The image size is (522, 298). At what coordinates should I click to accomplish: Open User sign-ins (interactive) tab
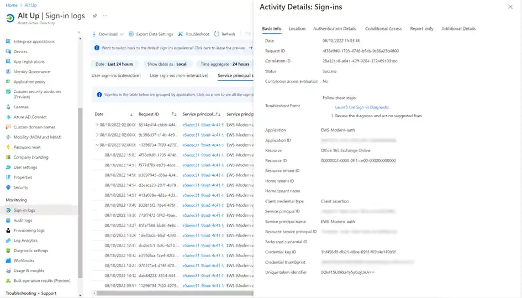(116, 76)
